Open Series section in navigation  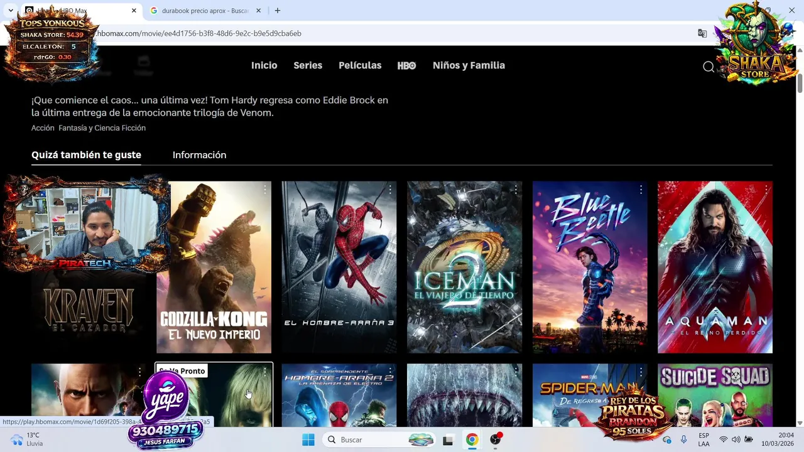[308, 65]
